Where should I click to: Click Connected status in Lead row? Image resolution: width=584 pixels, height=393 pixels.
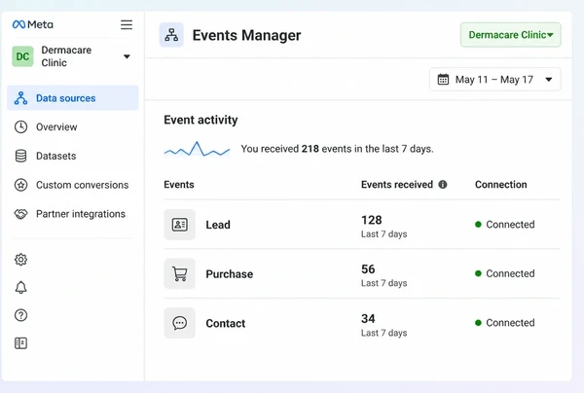pos(504,225)
